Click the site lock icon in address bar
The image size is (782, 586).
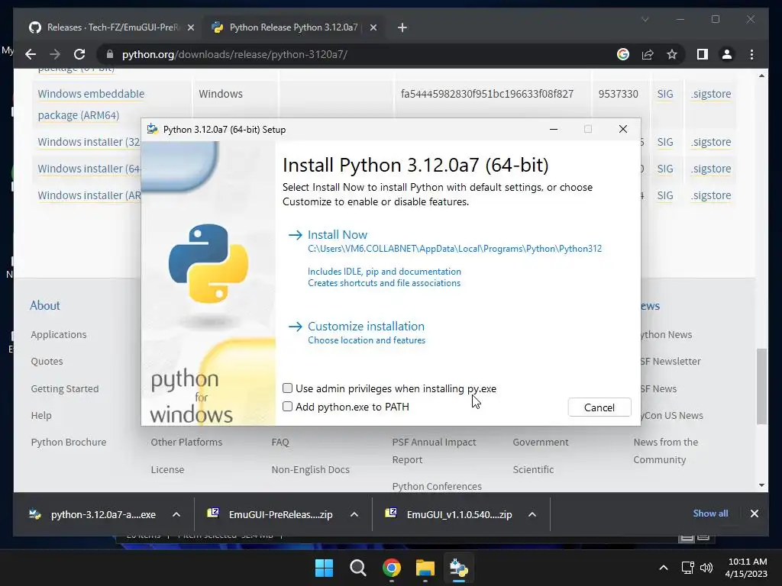pyautogui.click(x=110, y=54)
